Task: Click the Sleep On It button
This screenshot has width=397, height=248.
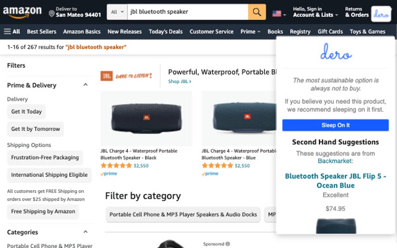Action: 336,125
